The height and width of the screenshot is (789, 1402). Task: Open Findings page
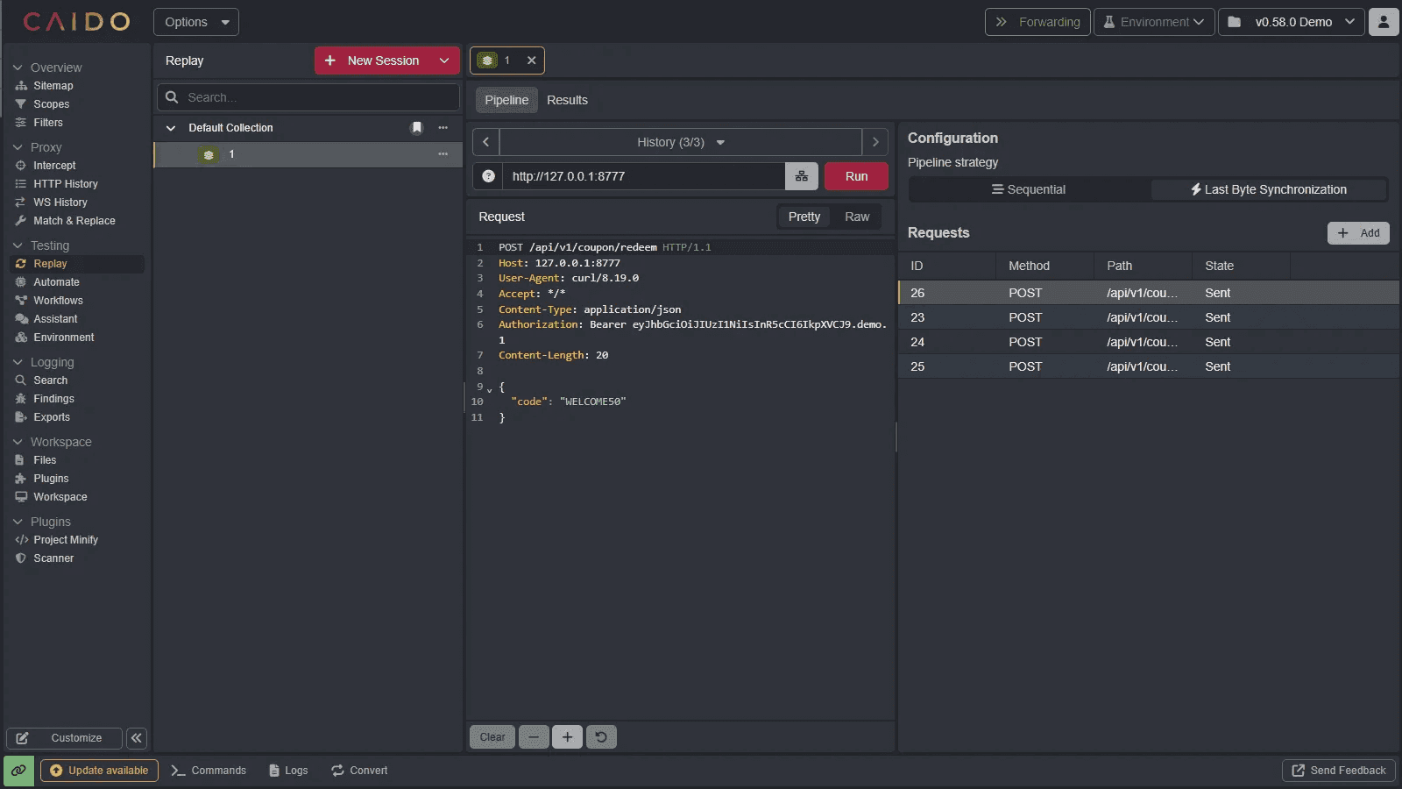[53, 399]
